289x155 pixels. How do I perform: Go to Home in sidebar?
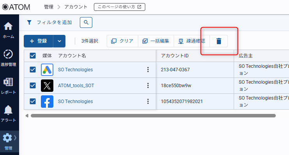pos(8,30)
